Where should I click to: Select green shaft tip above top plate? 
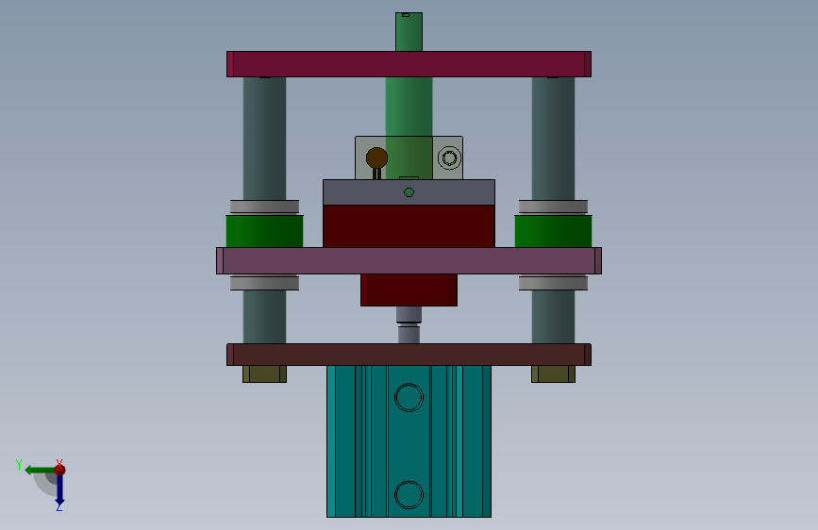pyautogui.click(x=409, y=32)
